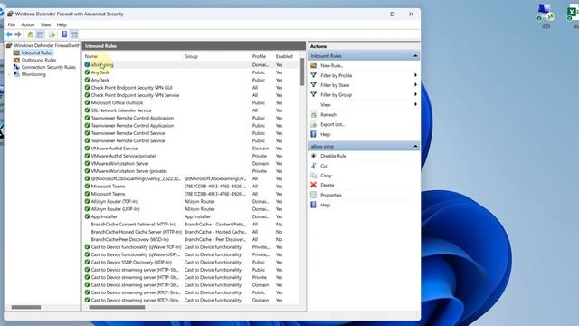Screen dimensions: 579x326
Task: Click the scissors Cut icon
Action: tap(314, 166)
